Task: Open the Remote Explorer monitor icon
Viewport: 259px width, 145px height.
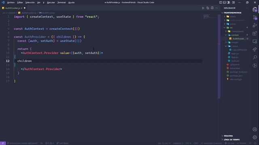Action: coord(255,41)
